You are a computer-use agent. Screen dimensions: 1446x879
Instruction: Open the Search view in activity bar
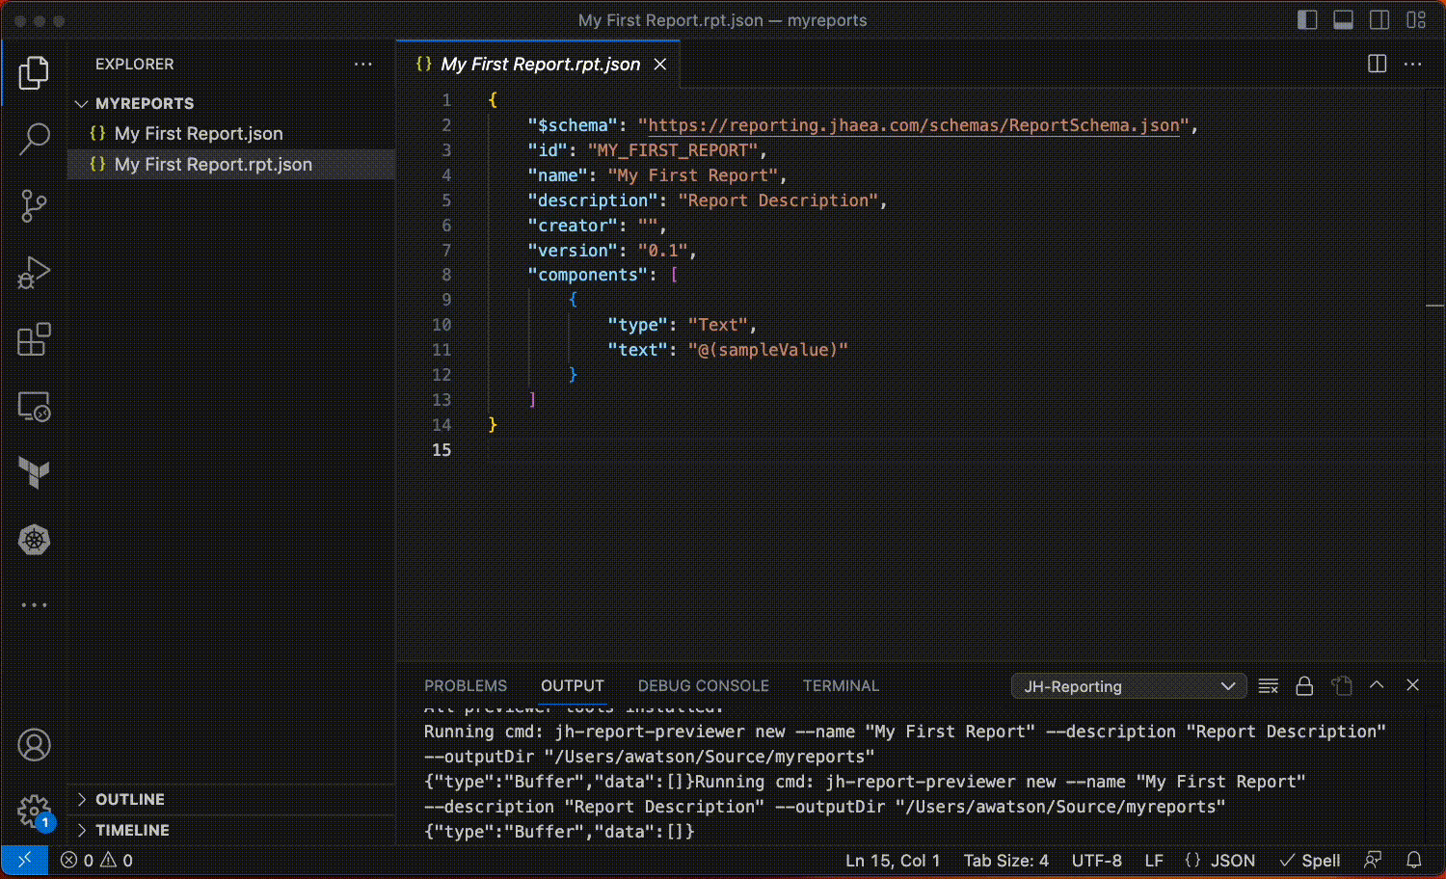pyautogui.click(x=34, y=139)
